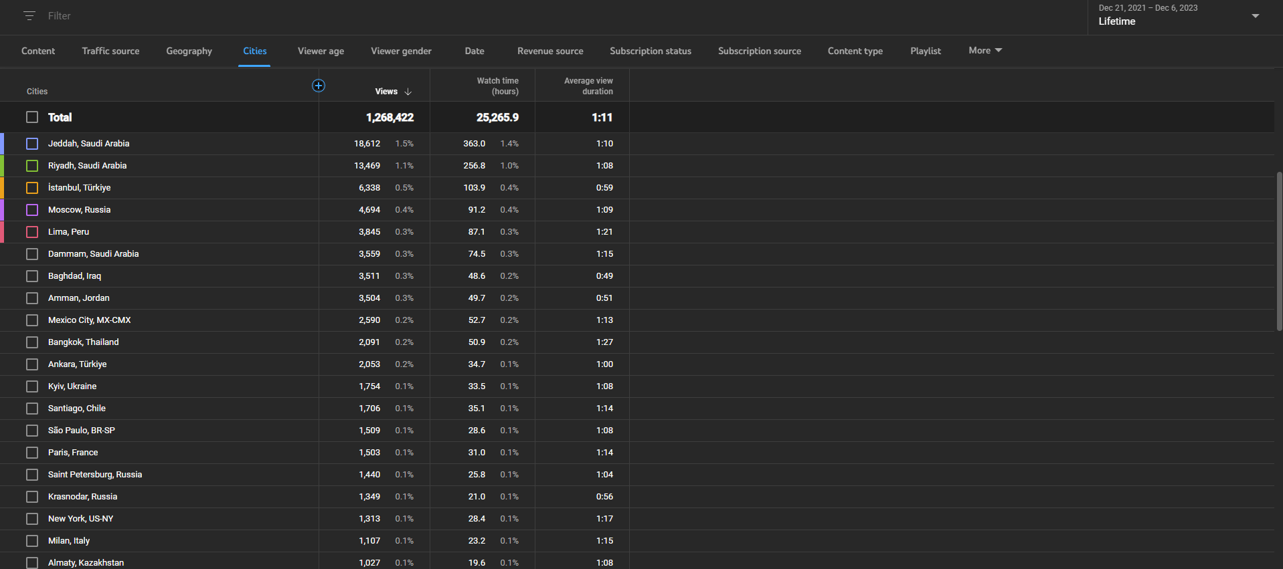Check the Krasnodar, Russia checkbox
This screenshot has height=569, width=1283.
pyautogui.click(x=32, y=497)
